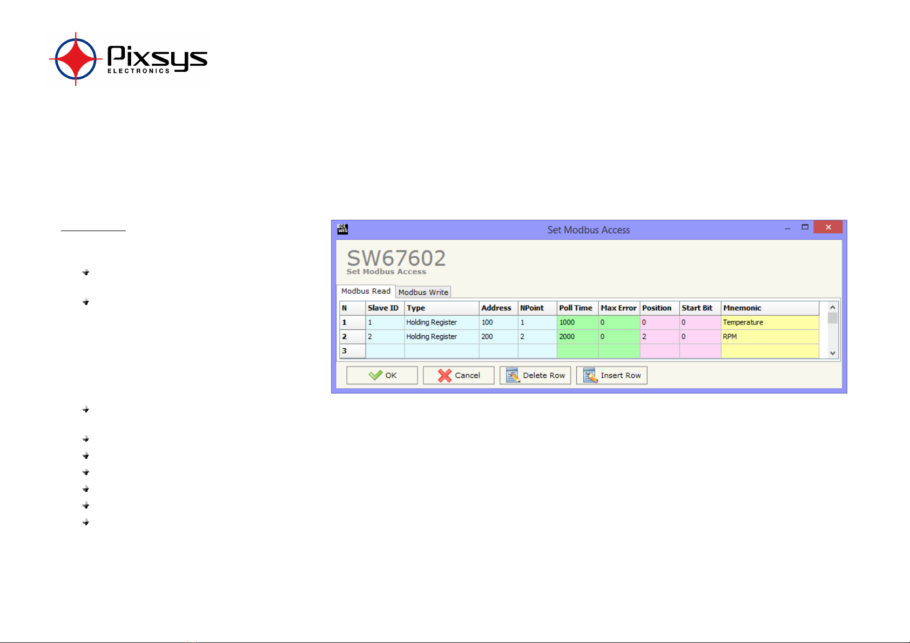910x643 pixels.
Task: Switch to the Modbus Write tab
Action: (423, 292)
